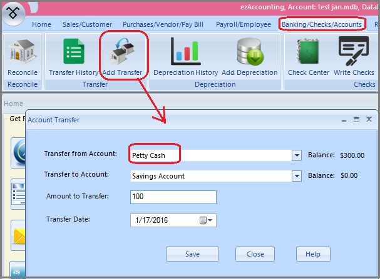Open Transfer History in the ribbon
Screen dimensions: 380x279
coord(74,54)
